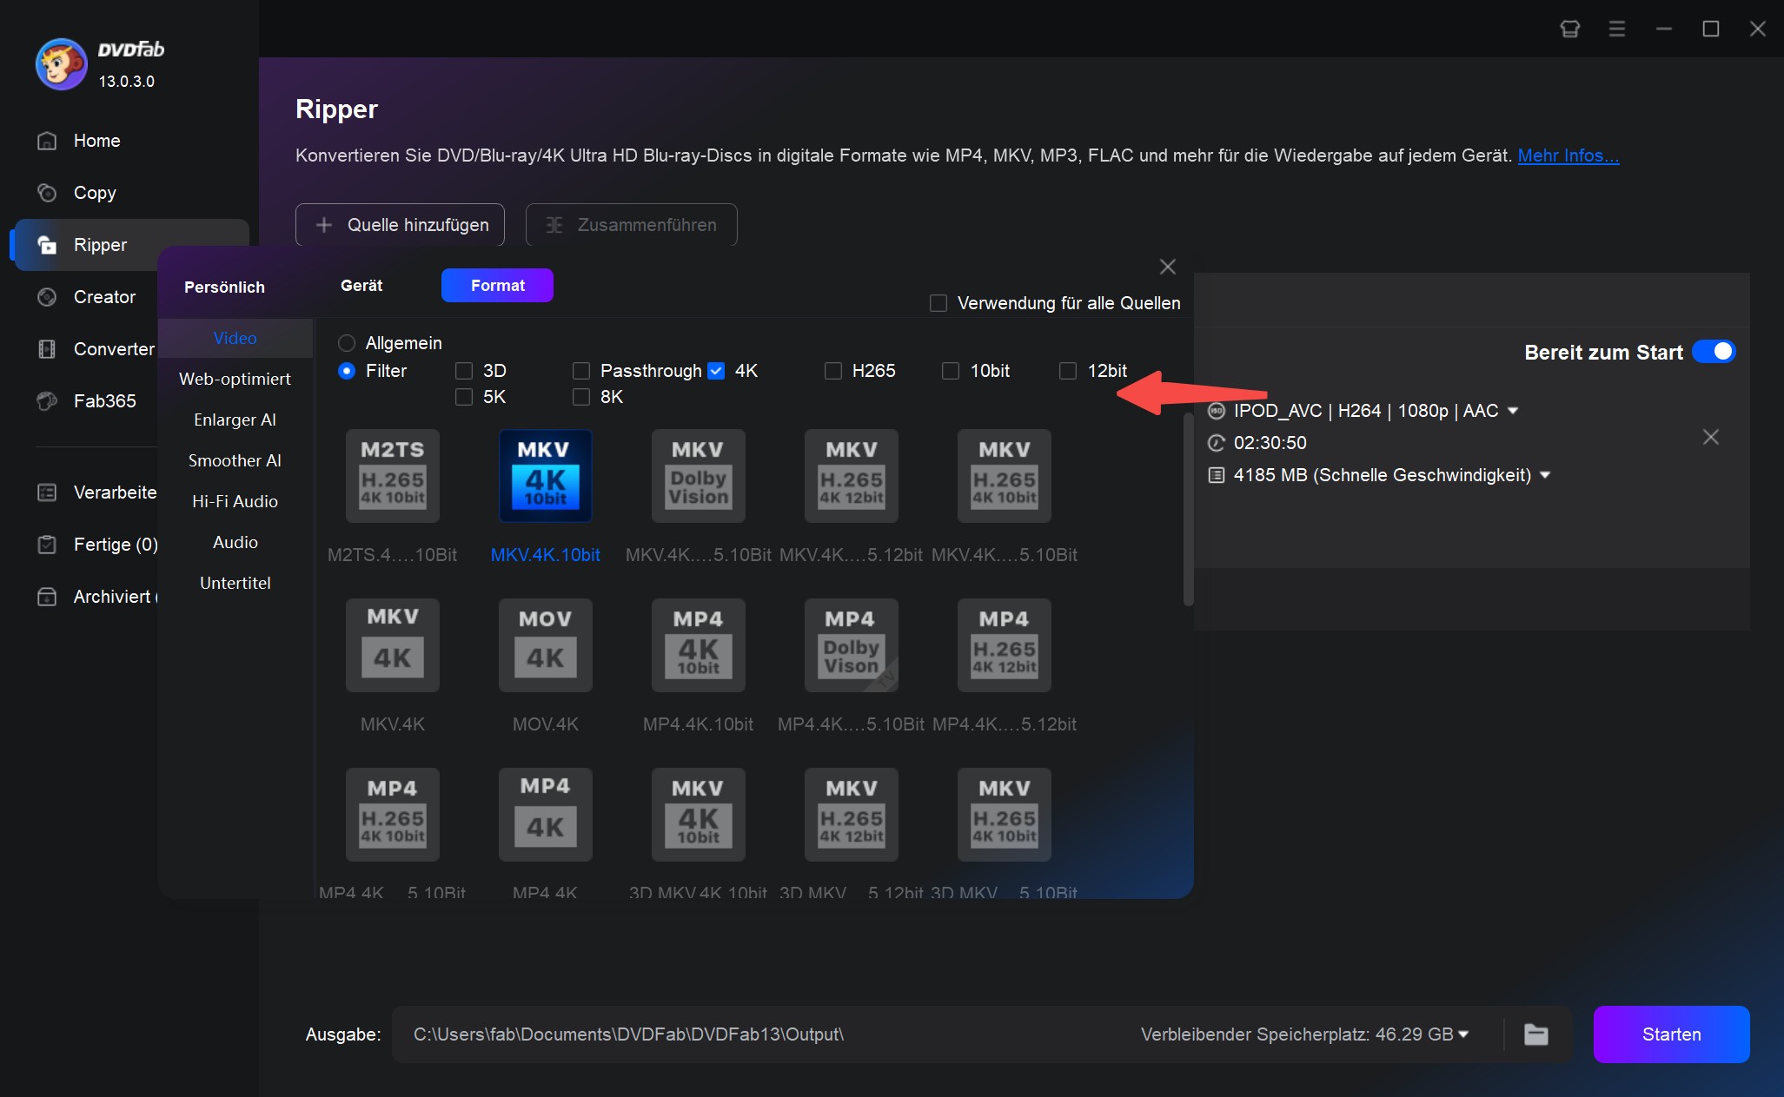Choose the MP4 4K 10bit format

tap(699, 645)
